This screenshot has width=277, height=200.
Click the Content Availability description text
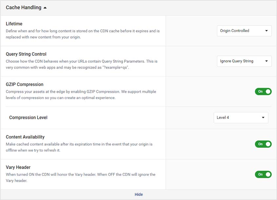point(79,147)
